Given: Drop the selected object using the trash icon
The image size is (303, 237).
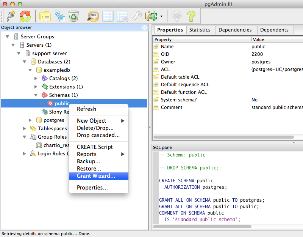Looking at the screenshot, I should pos(73,16).
